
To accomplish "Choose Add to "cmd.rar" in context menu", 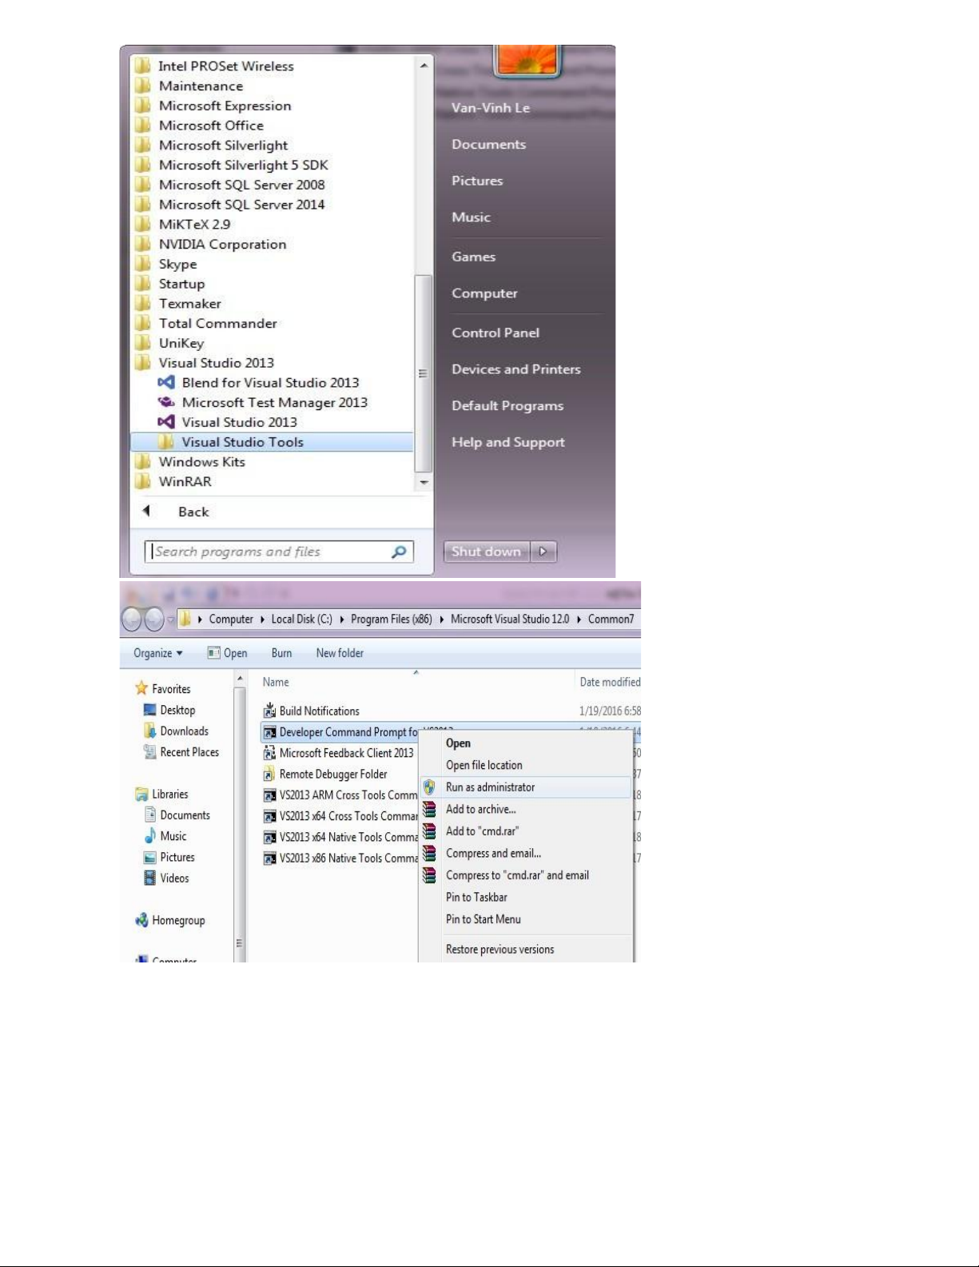I will pyautogui.click(x=526, y=831).
